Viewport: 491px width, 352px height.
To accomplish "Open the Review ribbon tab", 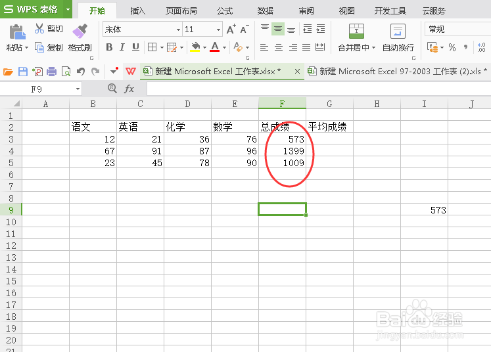I will point(306,11).
